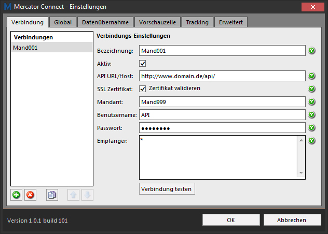Confirm settings with OK button
The width and height of the screenshot is (328, 234).
click(231, 220)
